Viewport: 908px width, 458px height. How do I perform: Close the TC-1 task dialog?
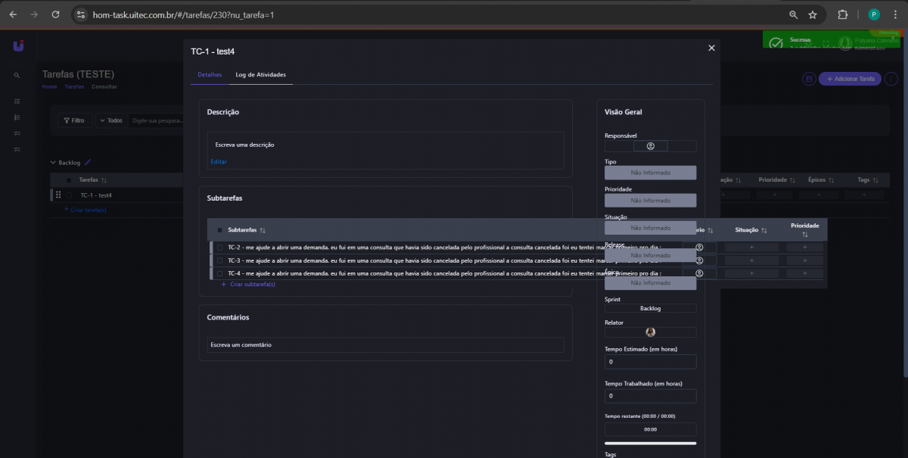[x=711, y=48]
